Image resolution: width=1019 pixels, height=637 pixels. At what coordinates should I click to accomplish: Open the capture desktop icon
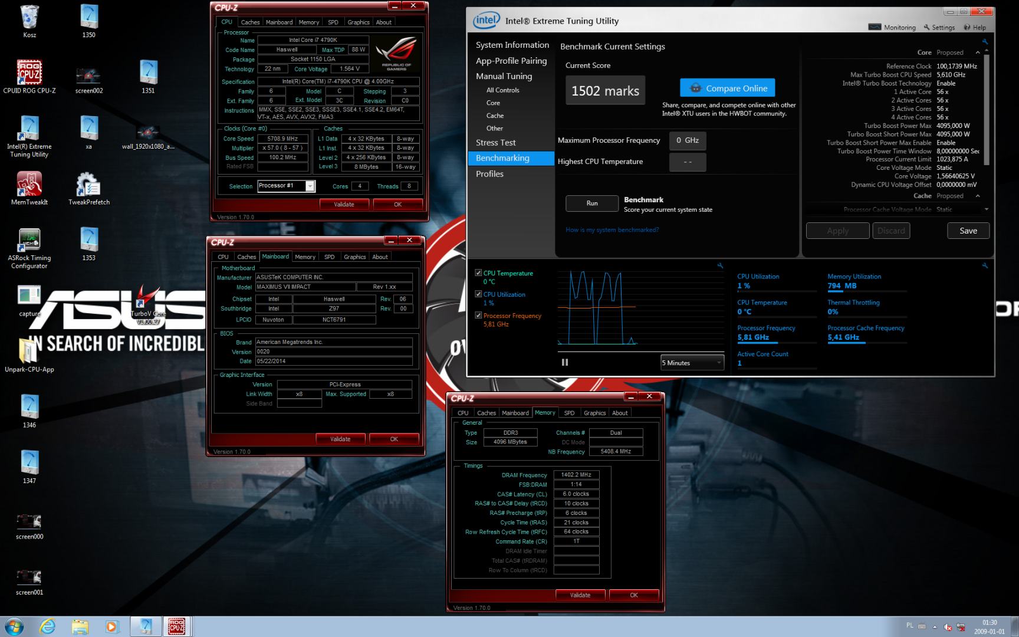point(29,301)
